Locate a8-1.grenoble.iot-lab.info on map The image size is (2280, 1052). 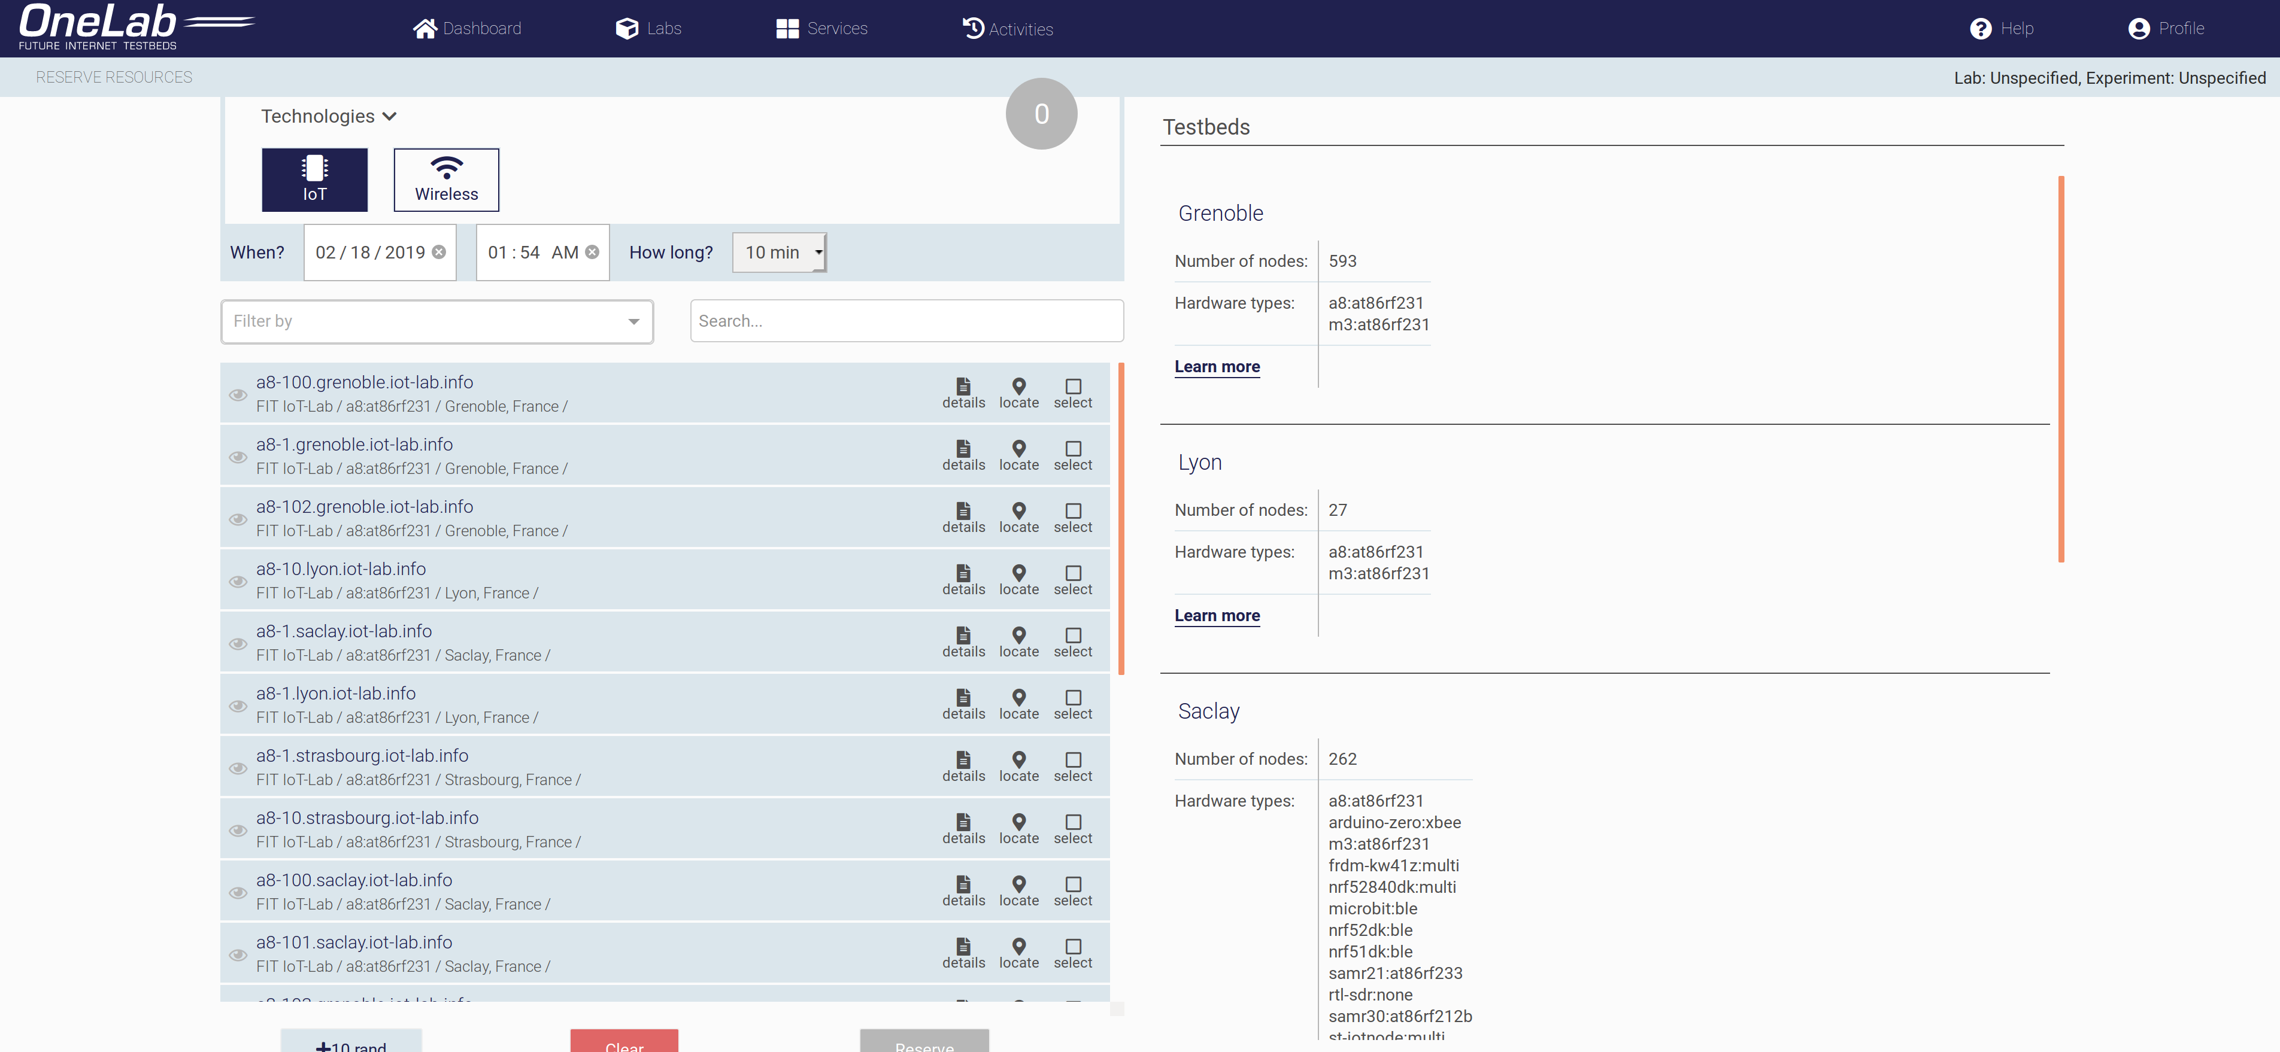coord(1018,449)
